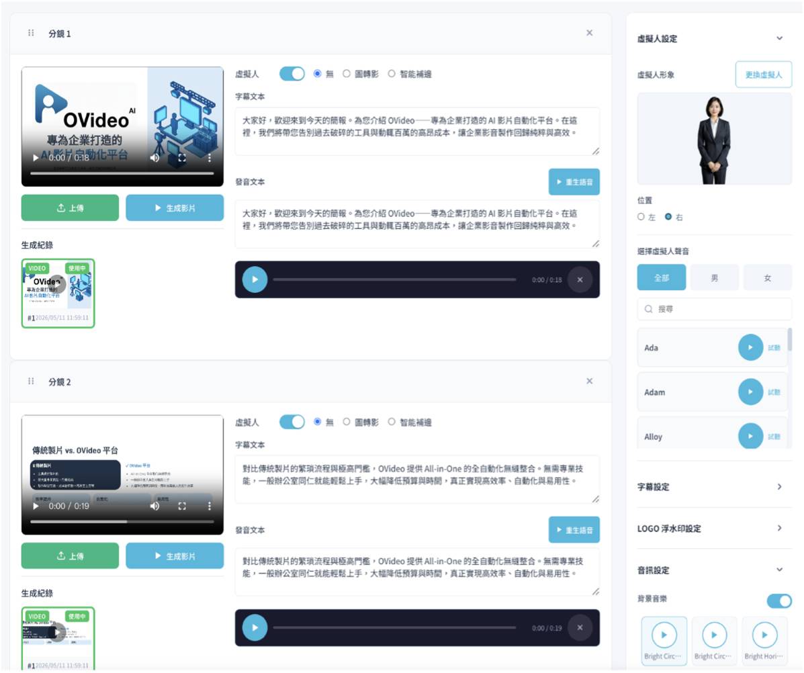
Task: Grab the drag handle of 分鏡 1
Action: click(31, 33)
